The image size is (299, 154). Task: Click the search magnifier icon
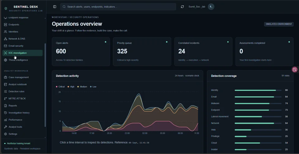click(64, 7)
